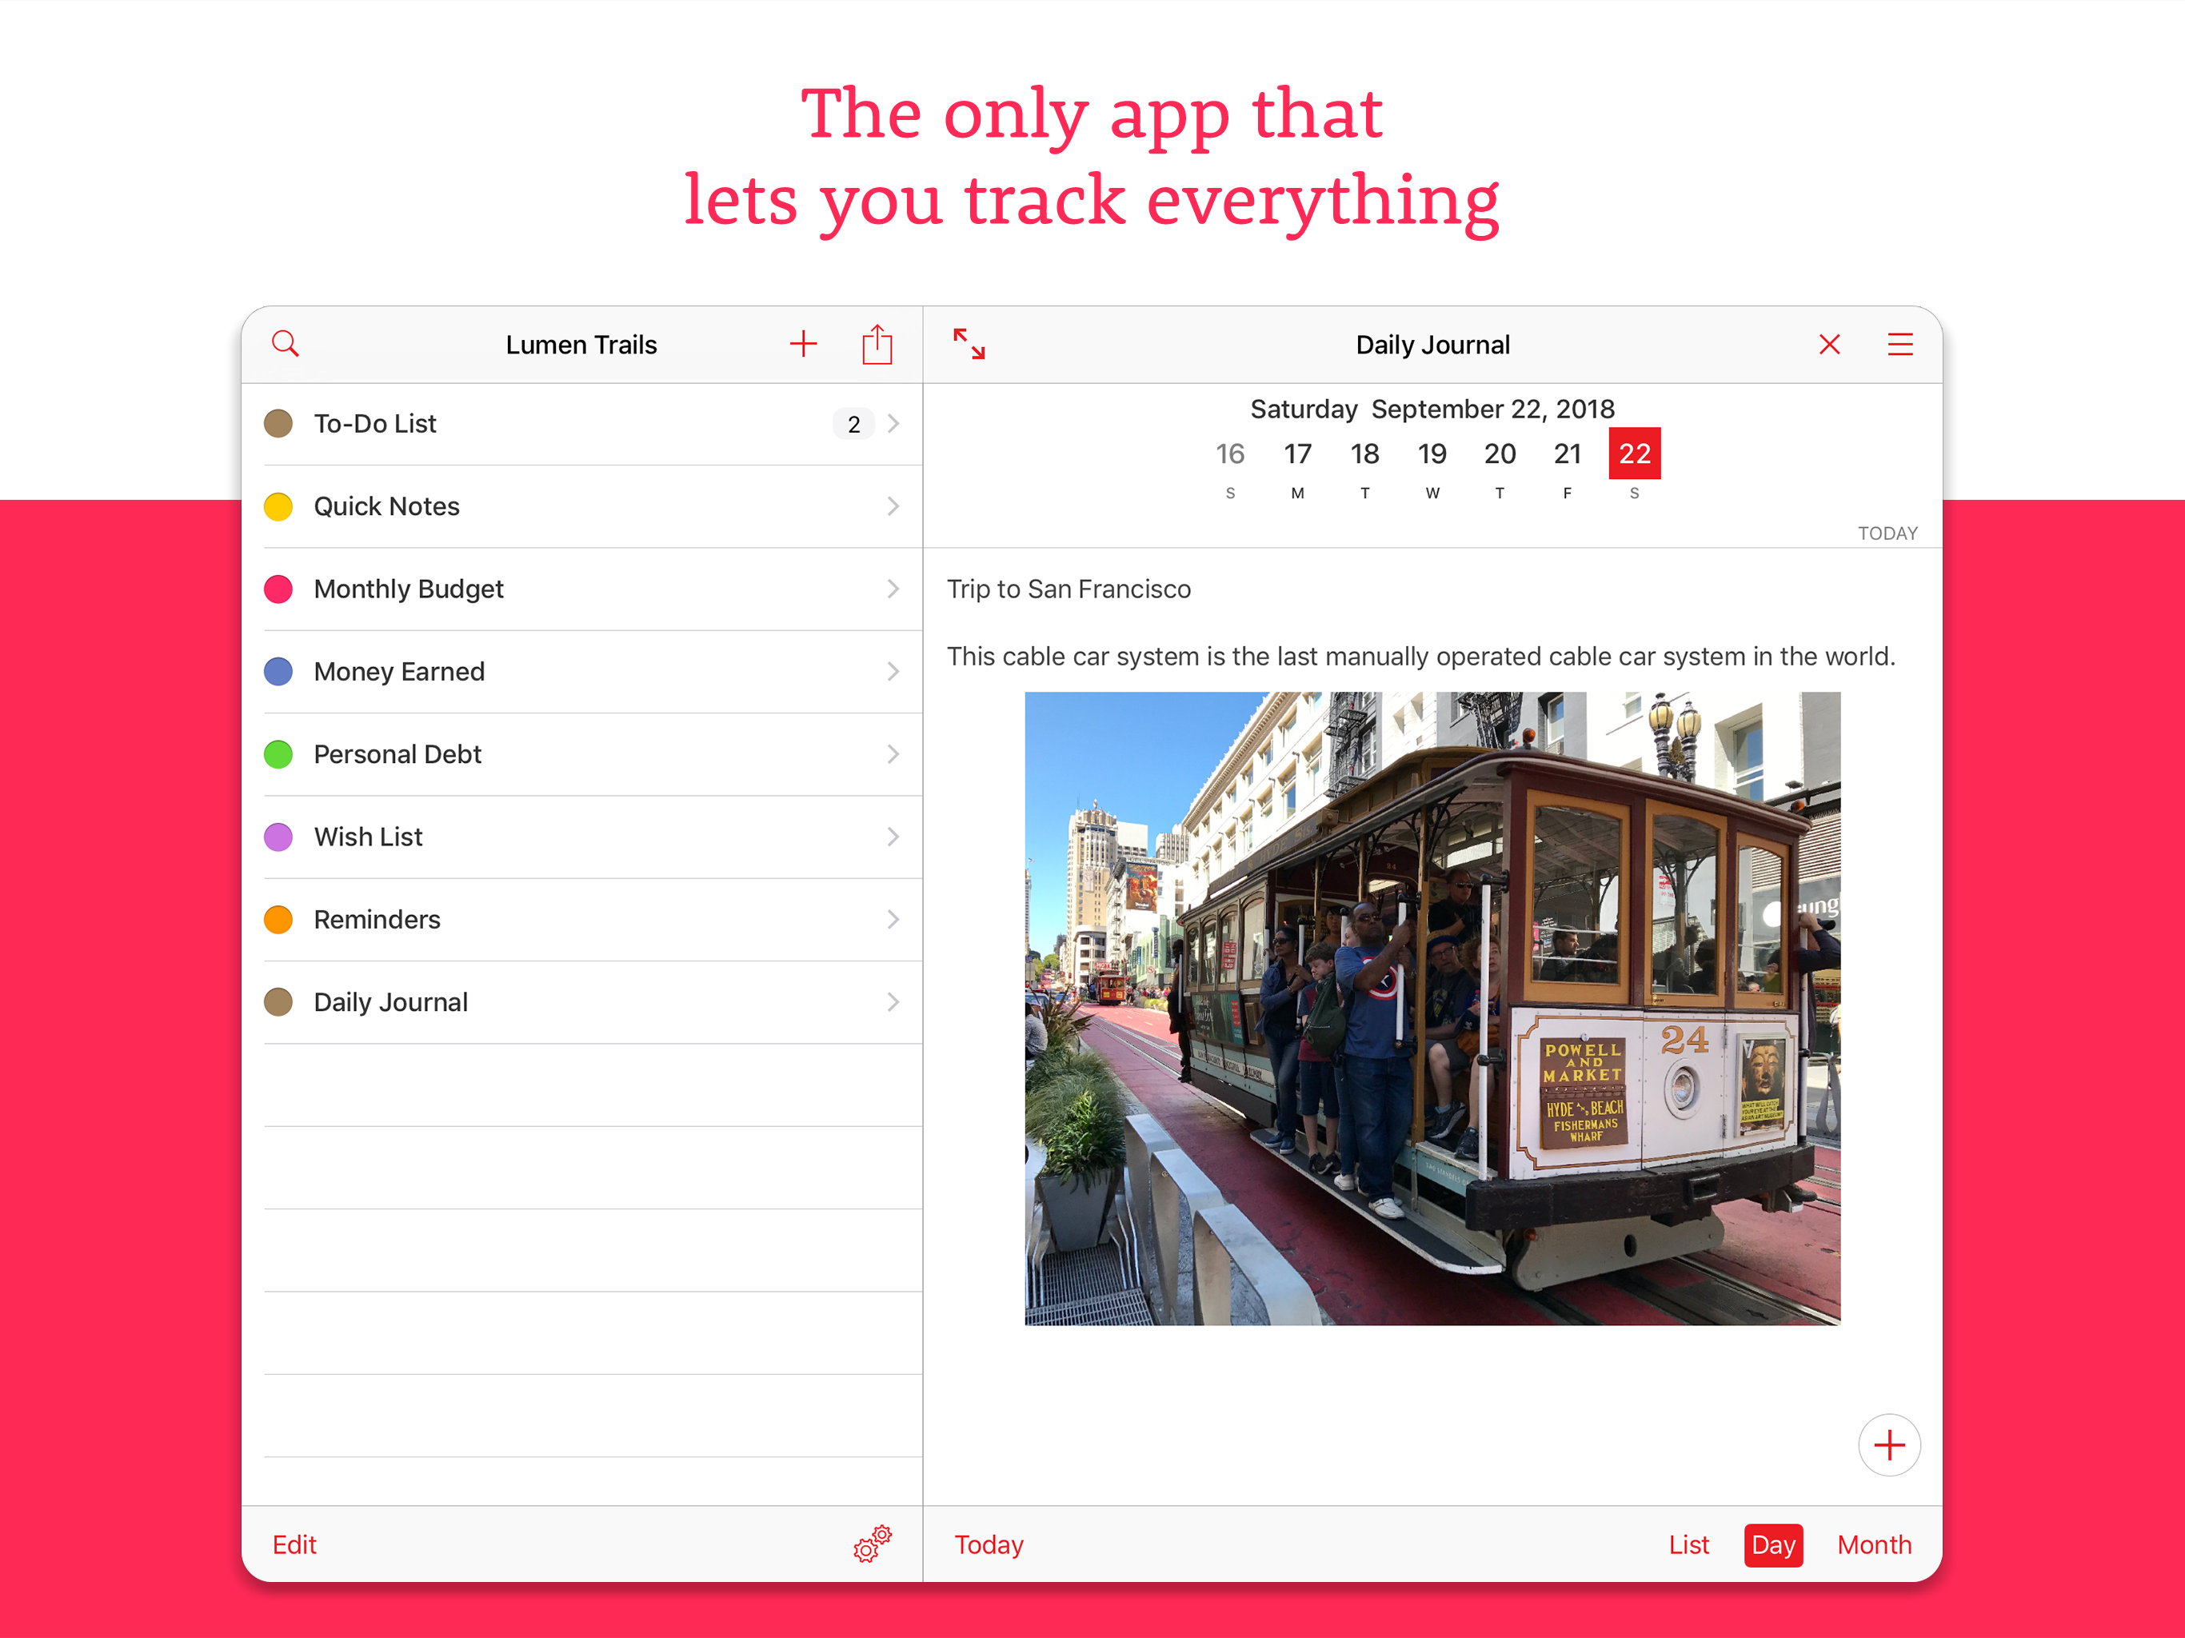The height and width of the screenshot is (1638, 2185).
Task: Click the brown Daily Journal color dot
Action: (x=278, y=1002)
